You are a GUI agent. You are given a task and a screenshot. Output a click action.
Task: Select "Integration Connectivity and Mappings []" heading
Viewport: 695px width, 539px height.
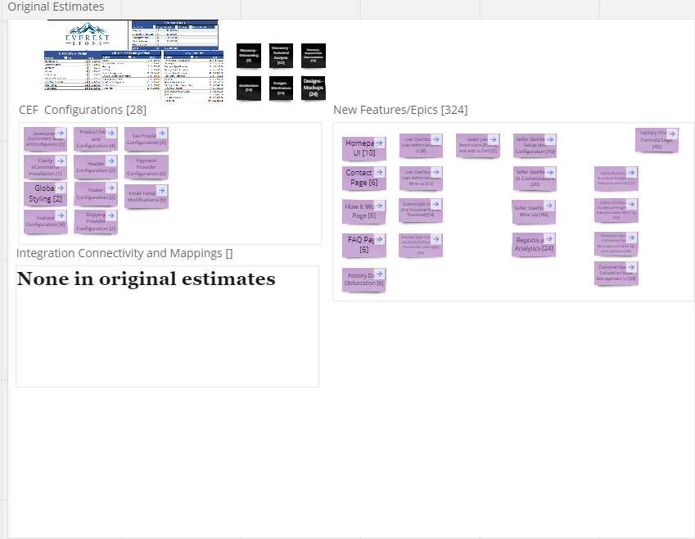[x=124, y=253]
